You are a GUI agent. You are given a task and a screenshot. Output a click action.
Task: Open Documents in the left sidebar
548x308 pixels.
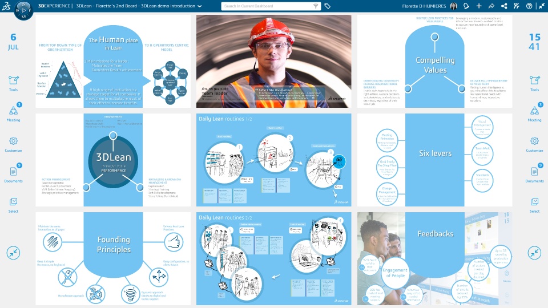(x=13, y=173)
